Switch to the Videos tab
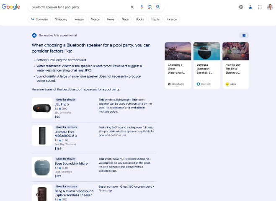This screenshot has height=201, width=276. [x=95, y=19]
